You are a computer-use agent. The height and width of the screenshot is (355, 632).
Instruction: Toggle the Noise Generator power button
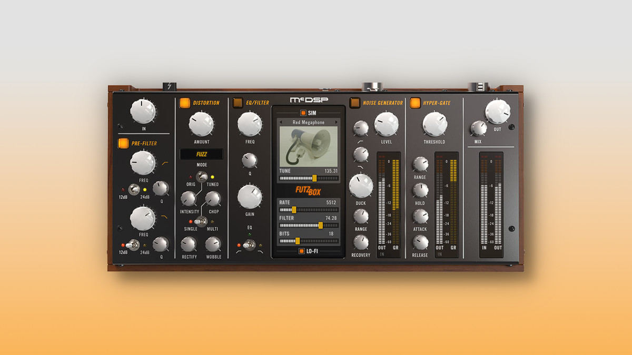356,103
